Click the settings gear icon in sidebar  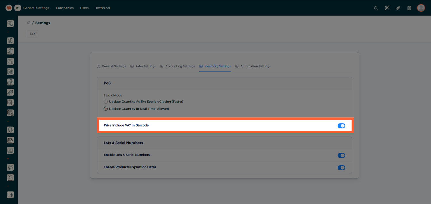coord(10,168)
